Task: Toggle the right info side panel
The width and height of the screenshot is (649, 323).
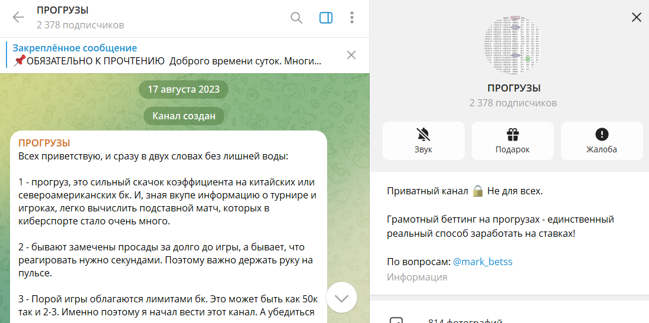Action: point(326,18)
